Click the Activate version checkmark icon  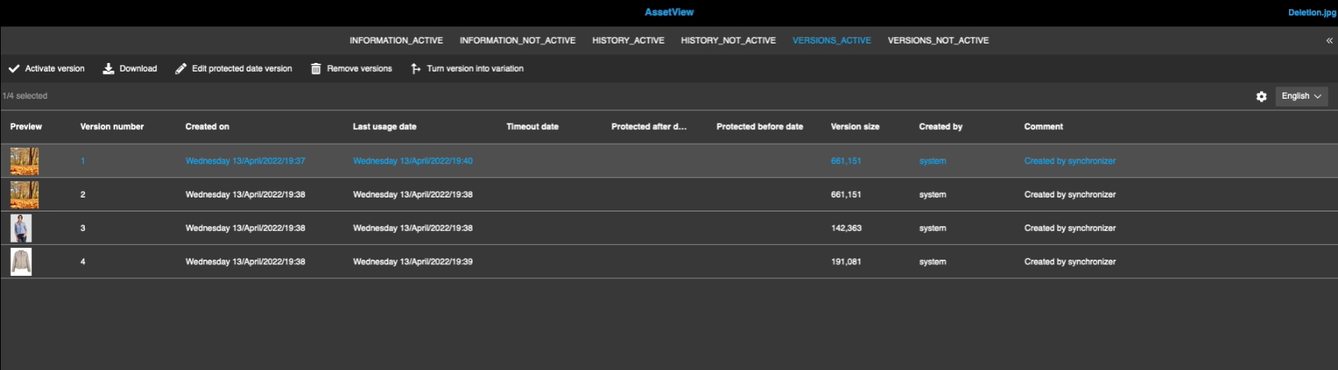pos(14,68)
